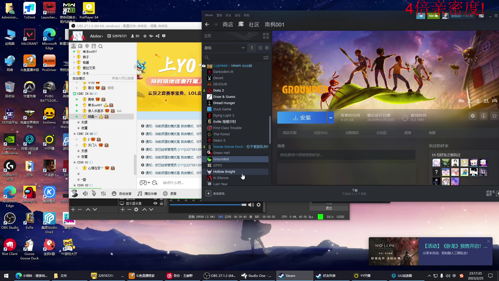The width and height of the screenshot is (499, 281).
Task: Favorite the YY channel with star icon
Action: (145, 36)
